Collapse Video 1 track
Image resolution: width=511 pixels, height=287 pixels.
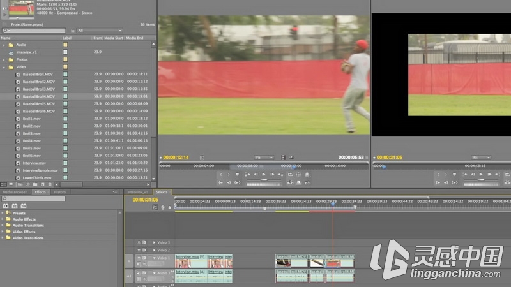154,258
